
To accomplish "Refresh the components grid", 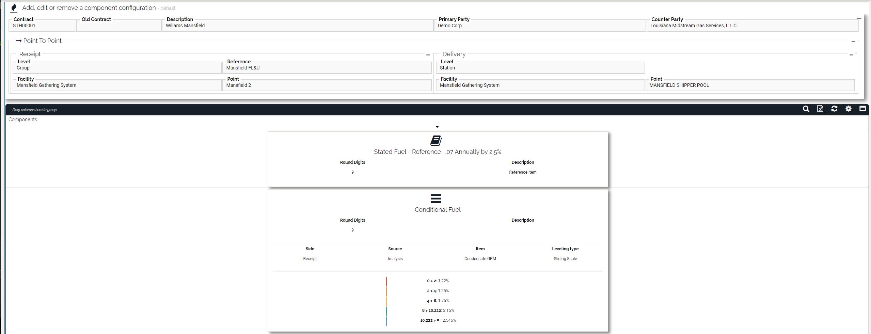I will coord(834,109).
